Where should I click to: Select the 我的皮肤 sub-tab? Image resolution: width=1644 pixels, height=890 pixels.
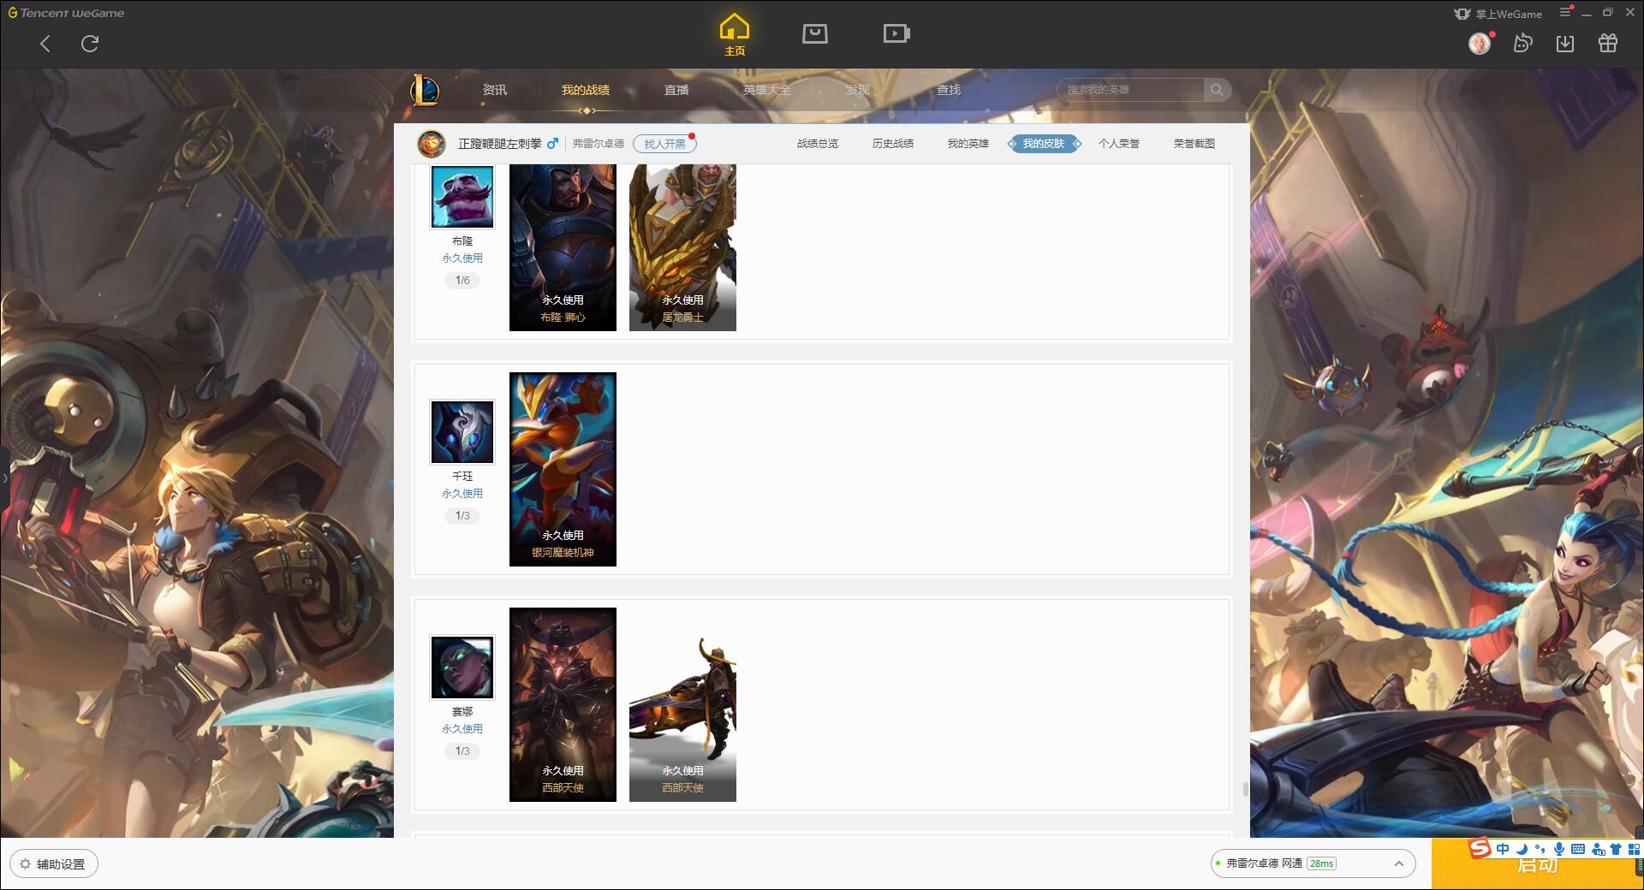pos(1044,144)
